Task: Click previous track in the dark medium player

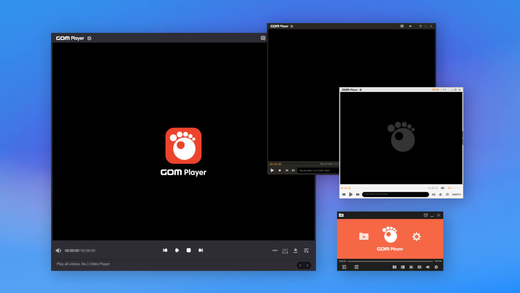Action: click(287, 170)
